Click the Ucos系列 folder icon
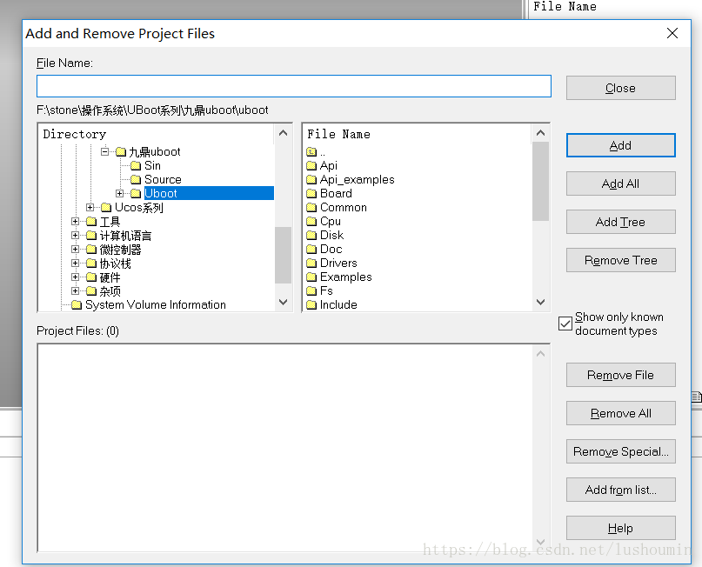702x567 pixels. 106,208
